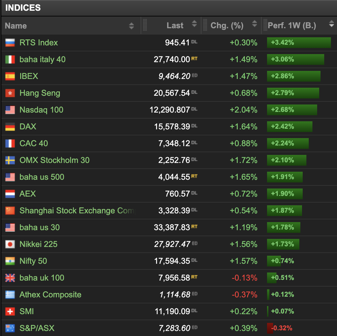Open the Athex Composite index link
Screen dimensions: 337x336
click(50, 295)
